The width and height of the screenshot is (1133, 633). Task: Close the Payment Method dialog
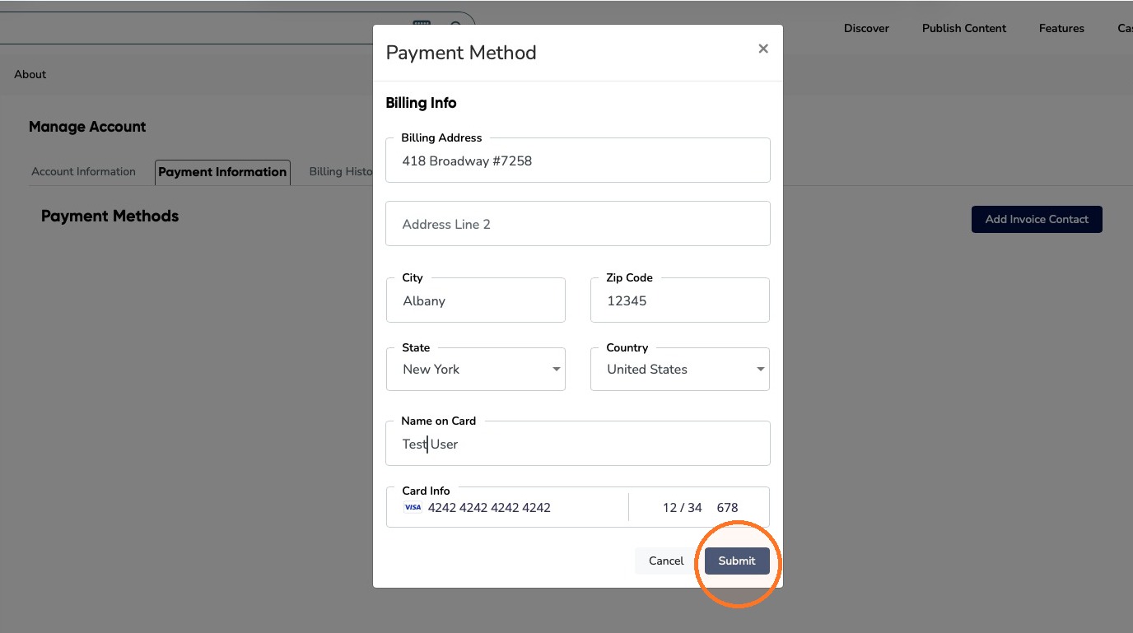763,49
